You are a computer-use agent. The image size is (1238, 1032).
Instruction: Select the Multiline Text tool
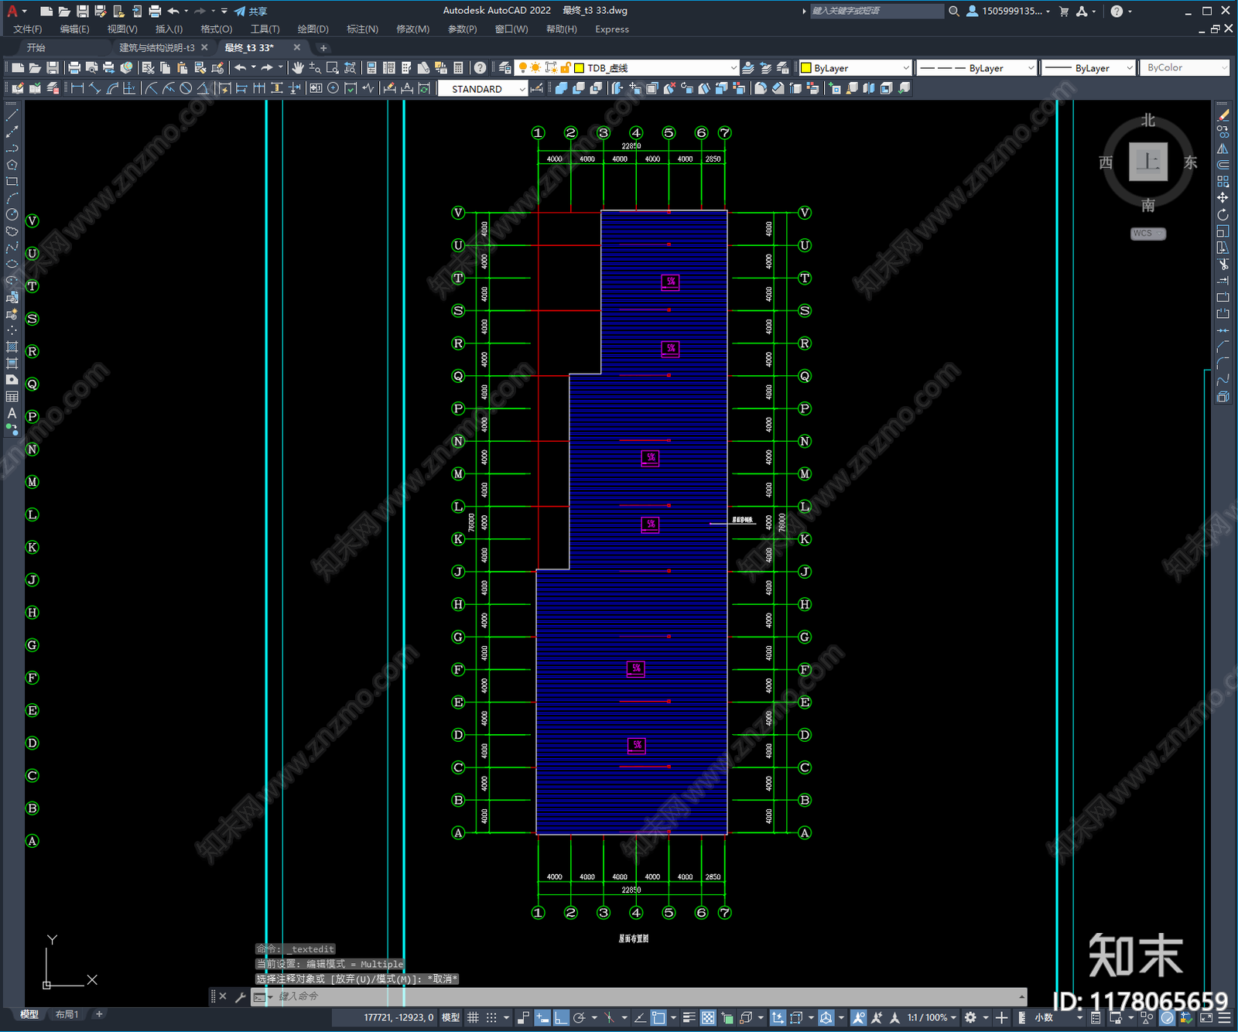coord(12,413)
